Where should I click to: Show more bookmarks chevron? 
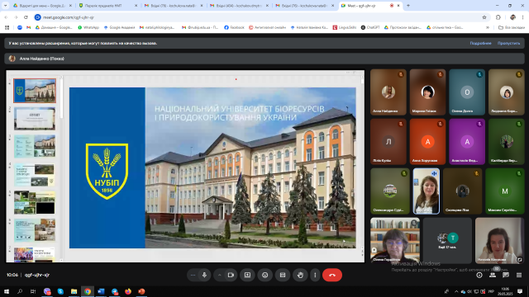coord(488,27)
